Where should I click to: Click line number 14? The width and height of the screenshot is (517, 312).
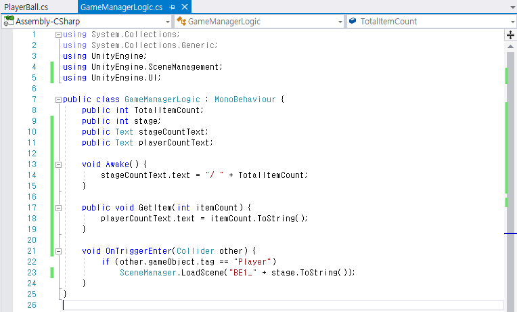32,175
